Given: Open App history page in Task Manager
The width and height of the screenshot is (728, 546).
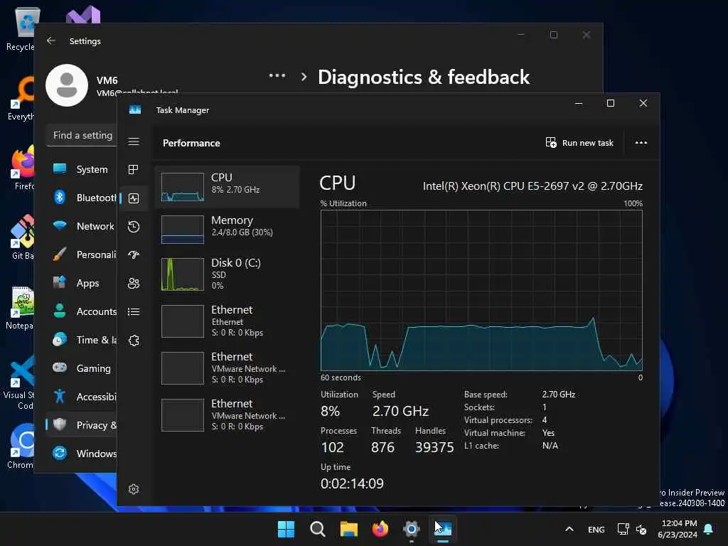Looking at the screenshot, I should 134,227.
